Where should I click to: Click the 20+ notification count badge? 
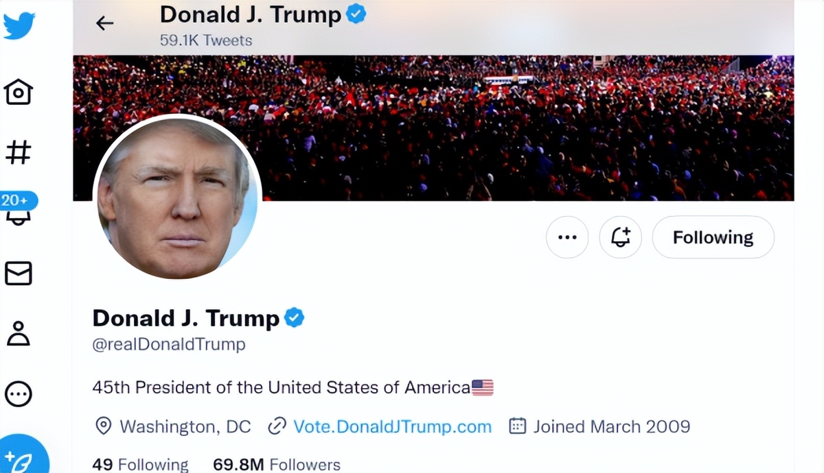point(15,200)
